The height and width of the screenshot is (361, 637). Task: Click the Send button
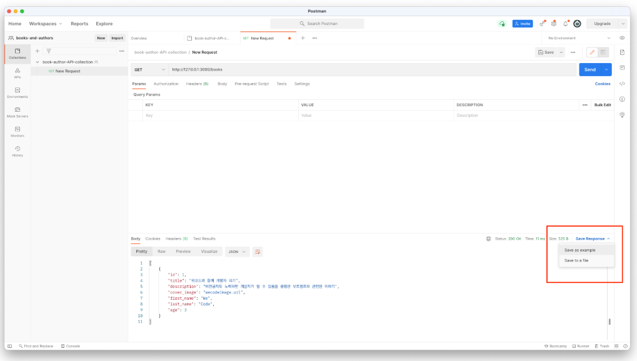590,69
